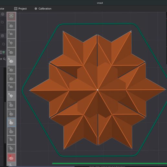Click the Calibration tab target icon

pyautogui.click(x=36, y=9)
